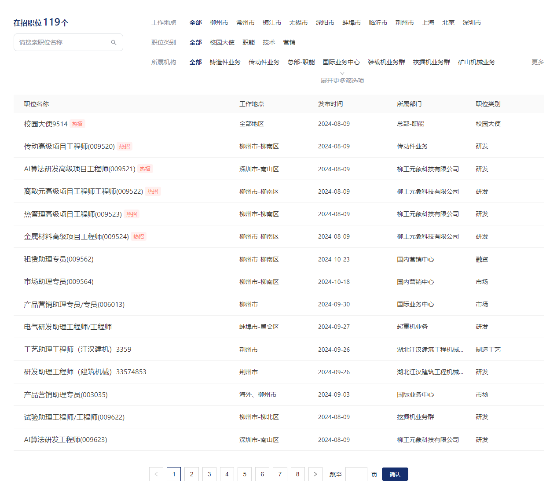Focus the job name search field
The height and width of the screenshot is (486, 557).
click(x=68, y=42)
